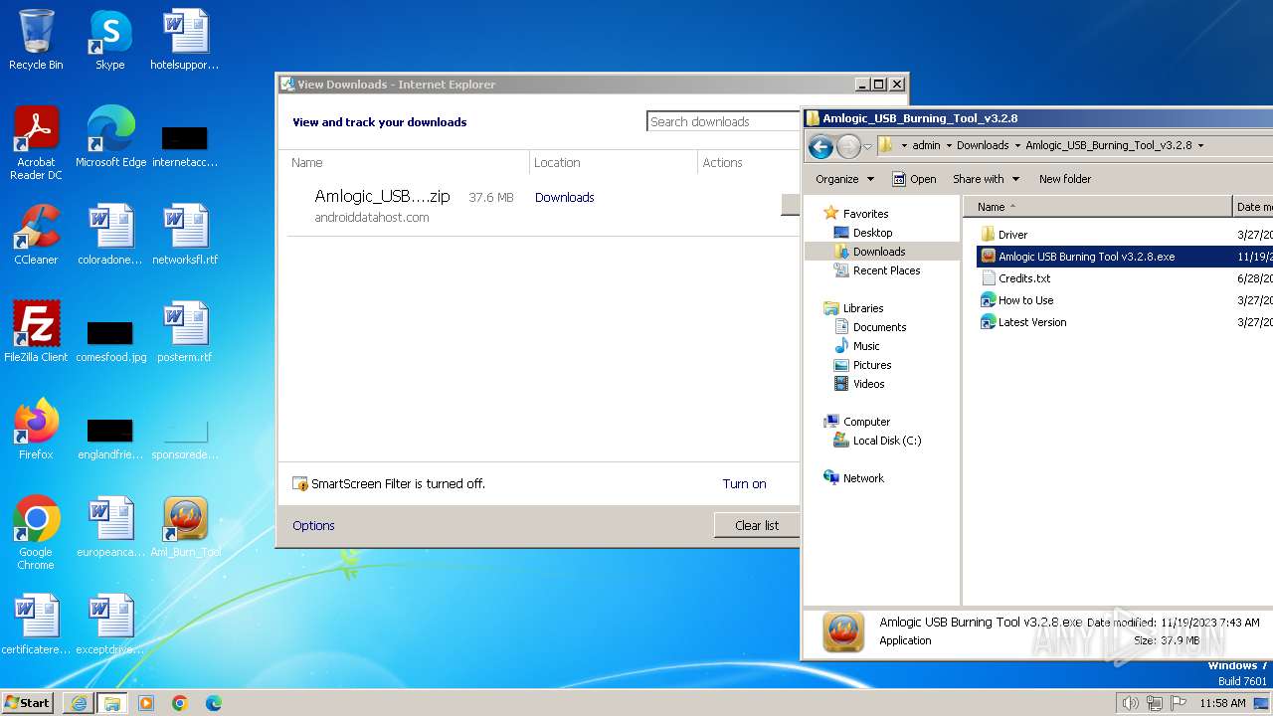Click Open in Explorer toolbar

(914, 179)
